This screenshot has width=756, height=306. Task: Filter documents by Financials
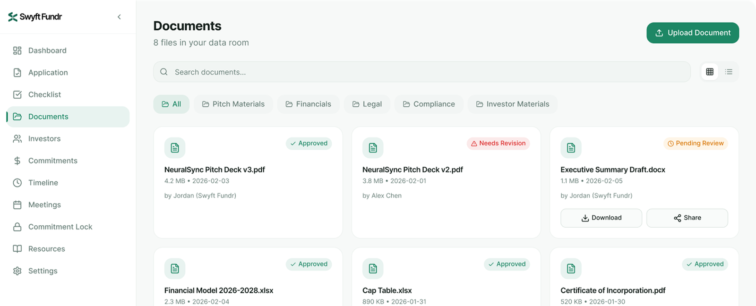click(308, 104)
